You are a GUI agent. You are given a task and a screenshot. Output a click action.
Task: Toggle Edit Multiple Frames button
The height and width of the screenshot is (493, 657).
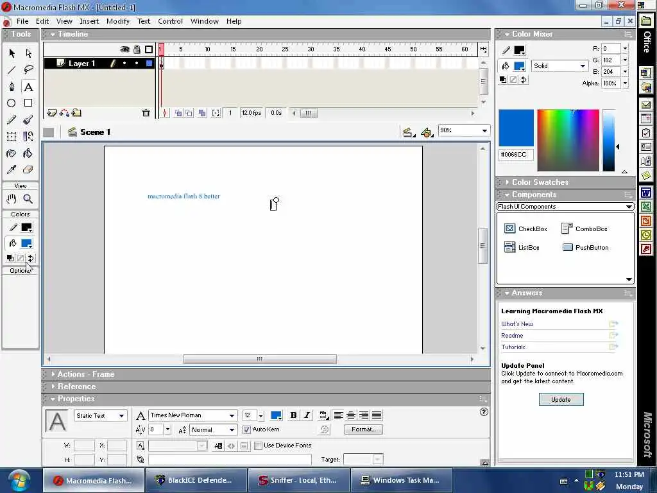(x=202, y=113)
